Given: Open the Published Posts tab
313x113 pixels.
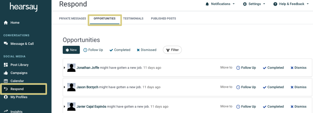Looking at the screenshot, I should (163, 18).
